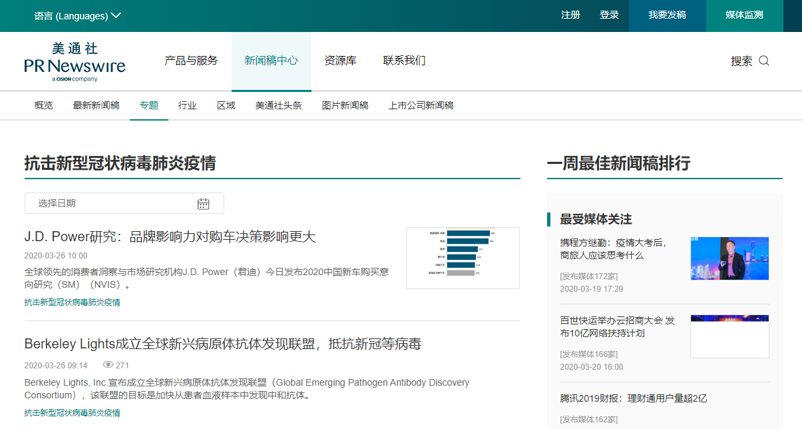Image resolution: width=802 pixels, height=429 pixels.
Task: Select the 专题 tab
Action: (x=149, y=105)
